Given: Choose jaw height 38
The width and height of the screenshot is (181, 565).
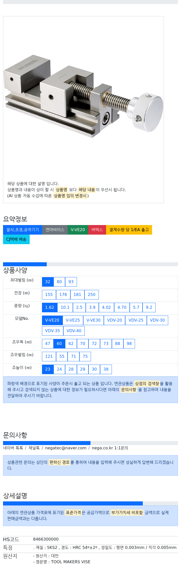Looking at the screenshot, I should click(106, 369).
